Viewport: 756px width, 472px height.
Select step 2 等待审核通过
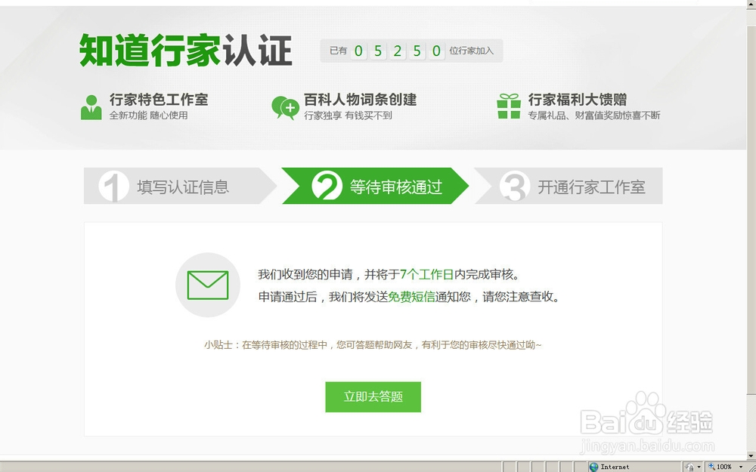[x=375, y=186]
